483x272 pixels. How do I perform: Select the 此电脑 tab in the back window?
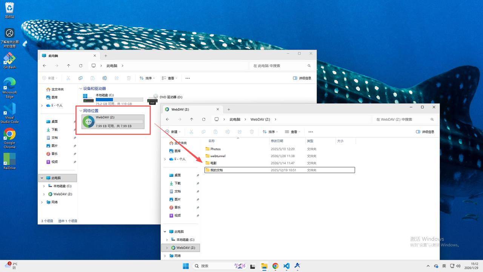tap(69, 56)
